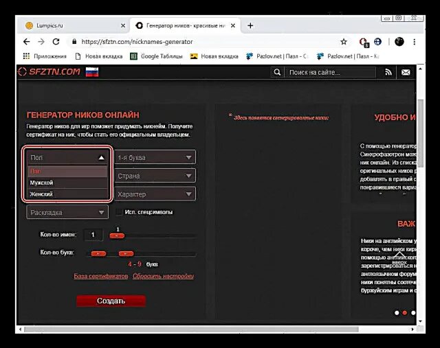Switch to the Lumpics.ru tab

click(x=73, y=25)
